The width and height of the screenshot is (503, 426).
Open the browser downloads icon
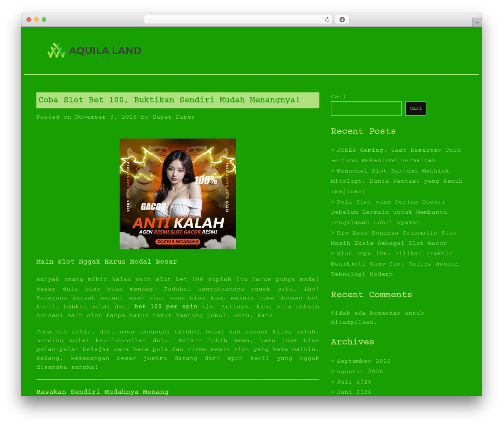pyautogui.click(x=342, y=20)
